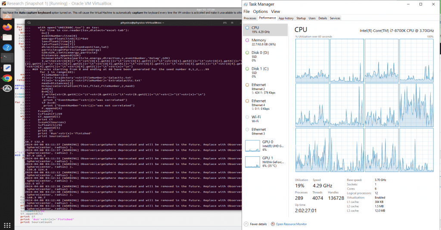Select the Ethernet 3 circle icon

click(x=247, y=129)
